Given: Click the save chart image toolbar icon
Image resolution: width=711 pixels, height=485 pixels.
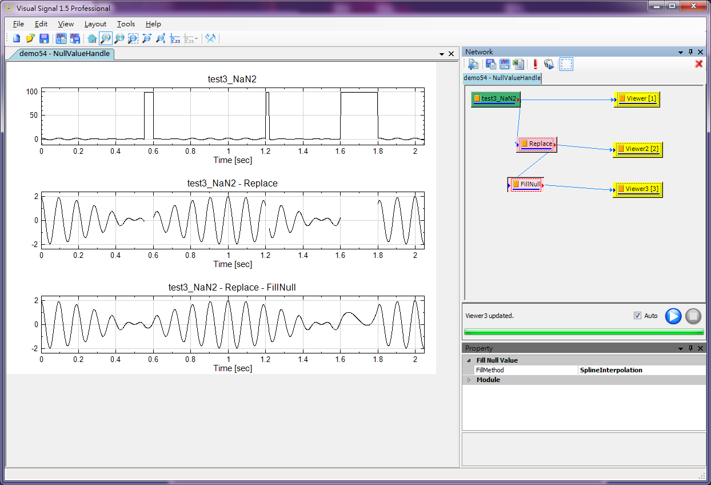Looking at the screenshot, I should coord(75,38).
